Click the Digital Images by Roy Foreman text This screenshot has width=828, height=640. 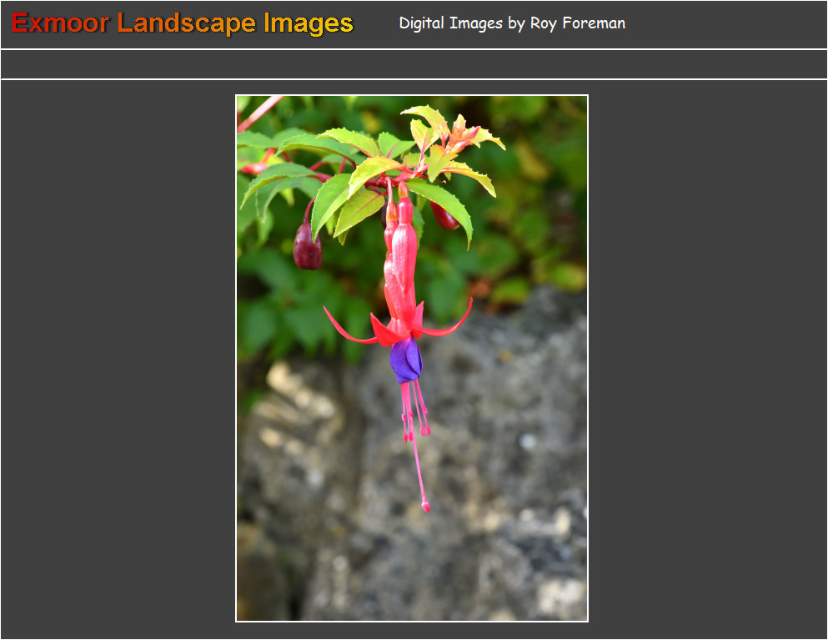point(511,23)
